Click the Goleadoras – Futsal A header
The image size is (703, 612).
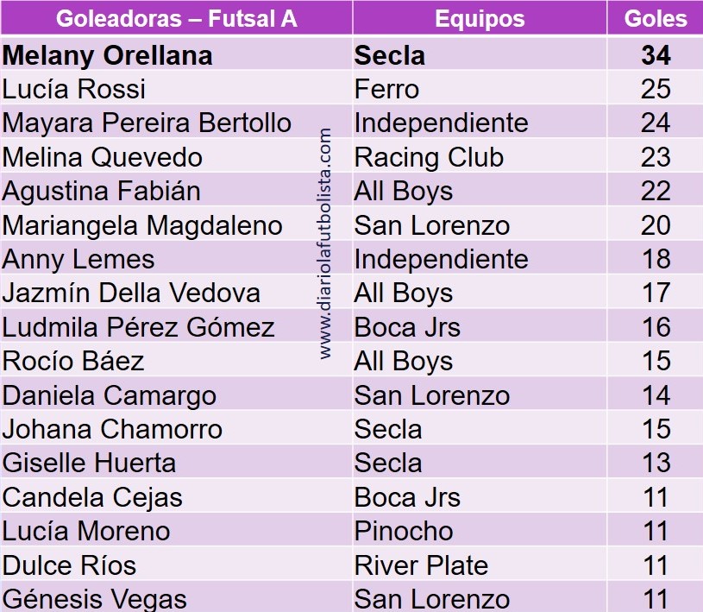(x=176, y=18)
